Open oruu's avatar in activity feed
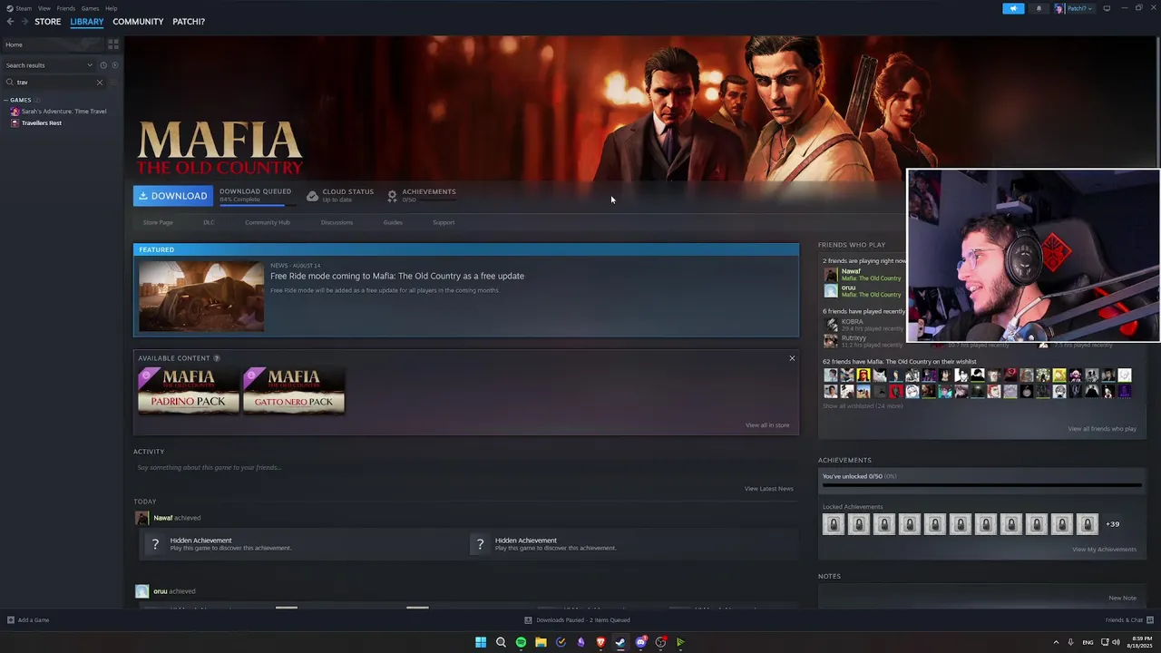Screen dimensions: 1161x653 point(142,591)
